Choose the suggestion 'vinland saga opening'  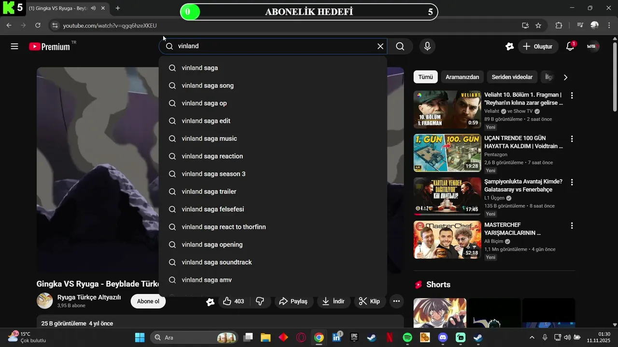273,244
